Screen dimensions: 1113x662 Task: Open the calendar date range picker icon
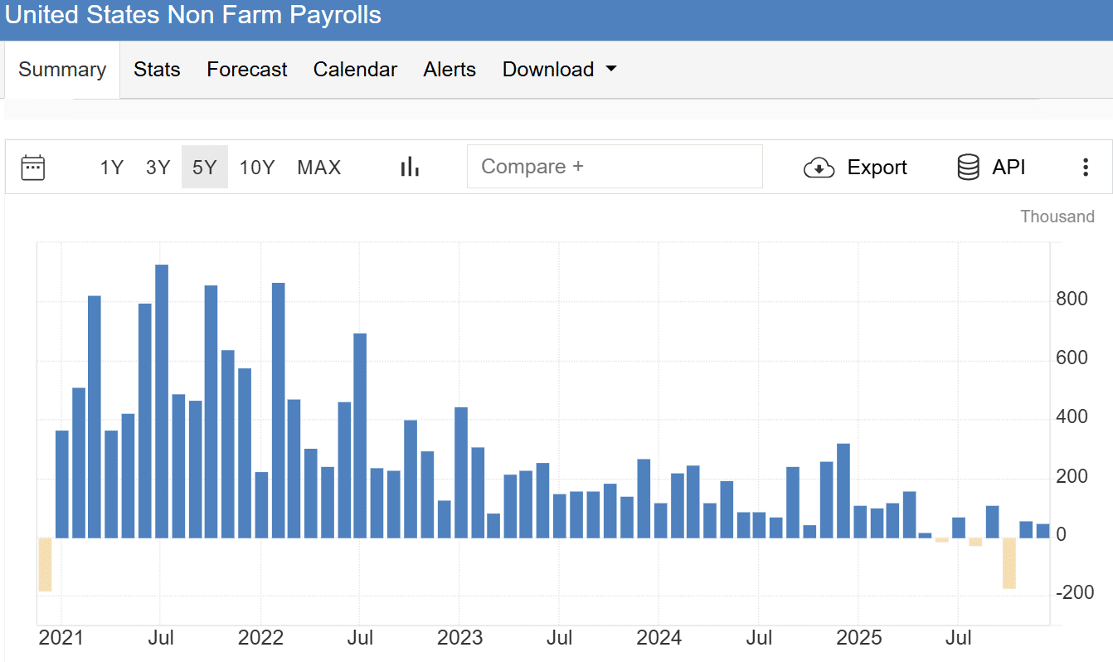tap(33, 168)
